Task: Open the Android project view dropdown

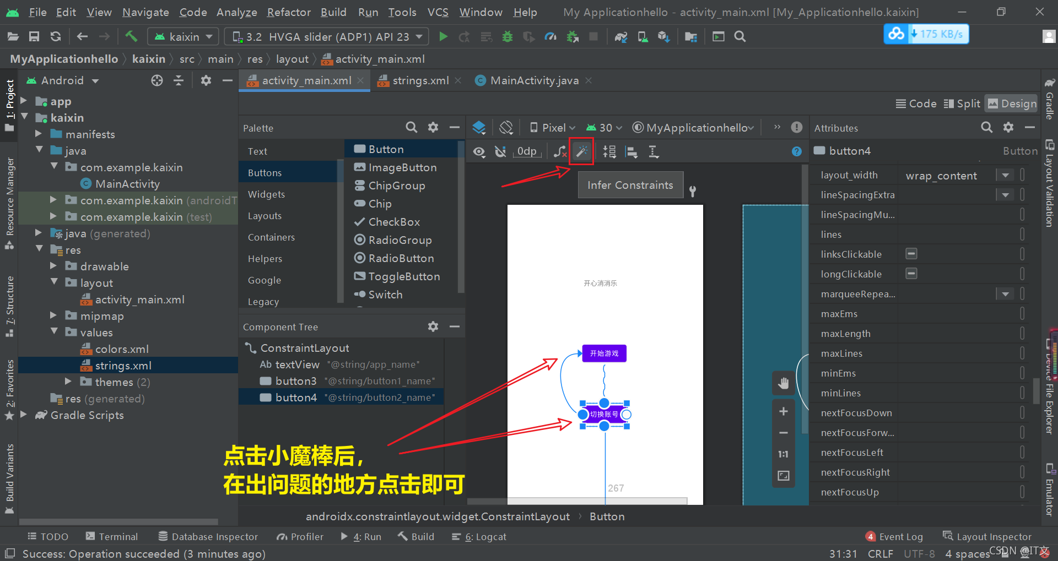Action: coord(63,80)
